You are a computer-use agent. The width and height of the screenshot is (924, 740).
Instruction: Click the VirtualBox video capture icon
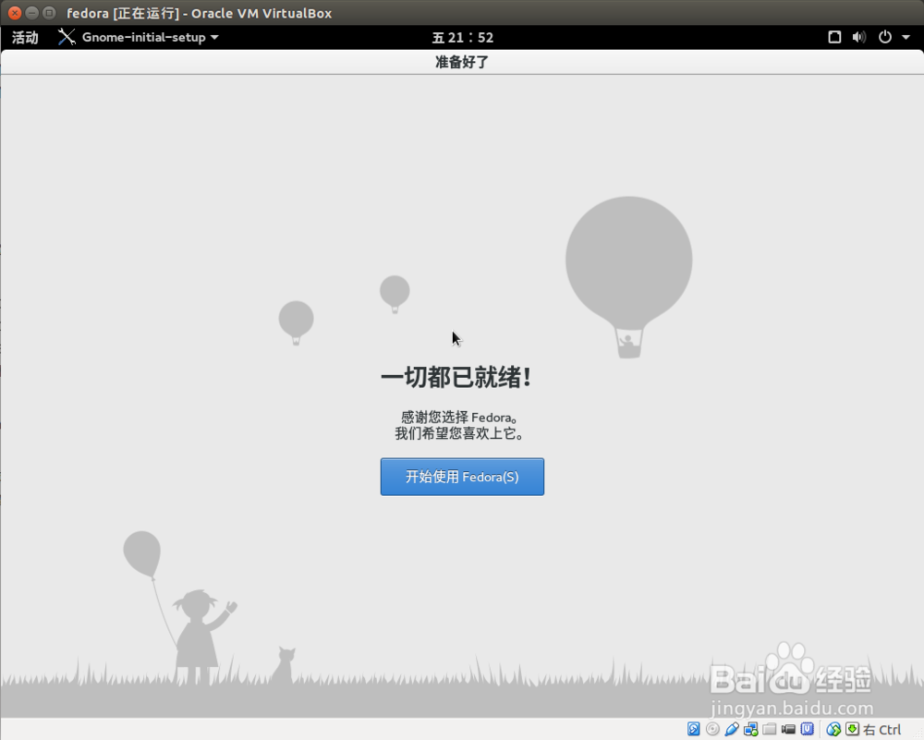click(x=788, y=729)
